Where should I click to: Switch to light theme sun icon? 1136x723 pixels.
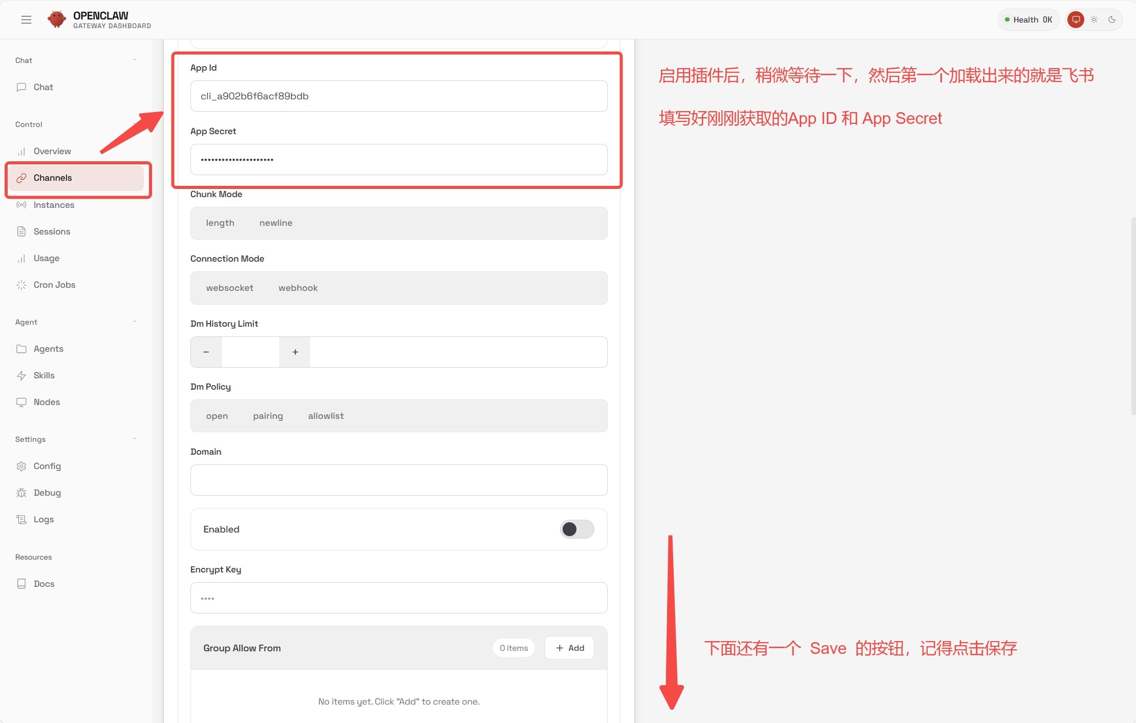1094,19
